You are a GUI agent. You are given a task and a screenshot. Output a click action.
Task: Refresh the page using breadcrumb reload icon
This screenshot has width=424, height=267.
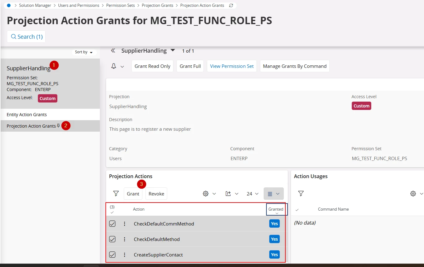(x=231, y=5)
